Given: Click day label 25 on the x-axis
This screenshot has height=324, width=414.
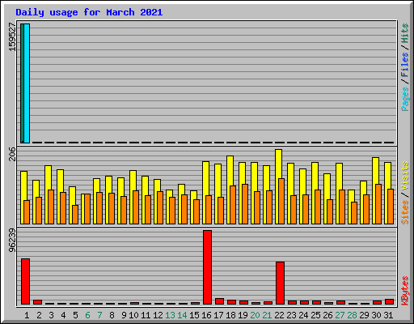Looking at the screenshot, I should coord(315,315).
